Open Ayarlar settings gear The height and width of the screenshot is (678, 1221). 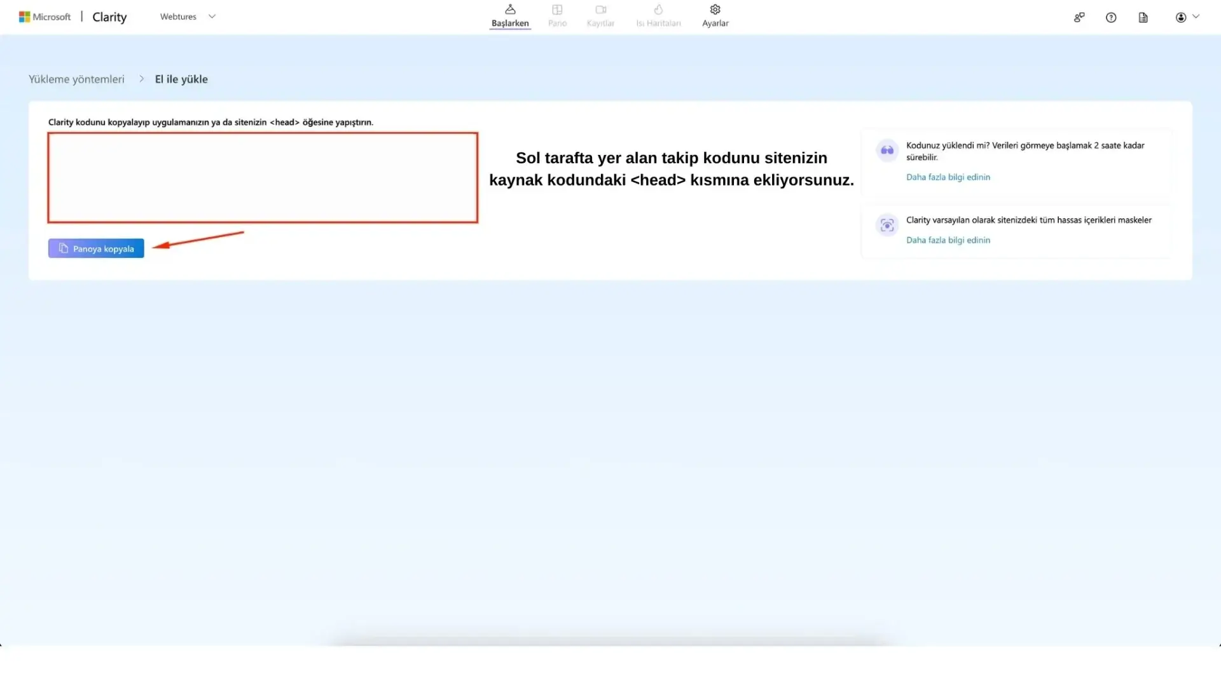point(715,15)
